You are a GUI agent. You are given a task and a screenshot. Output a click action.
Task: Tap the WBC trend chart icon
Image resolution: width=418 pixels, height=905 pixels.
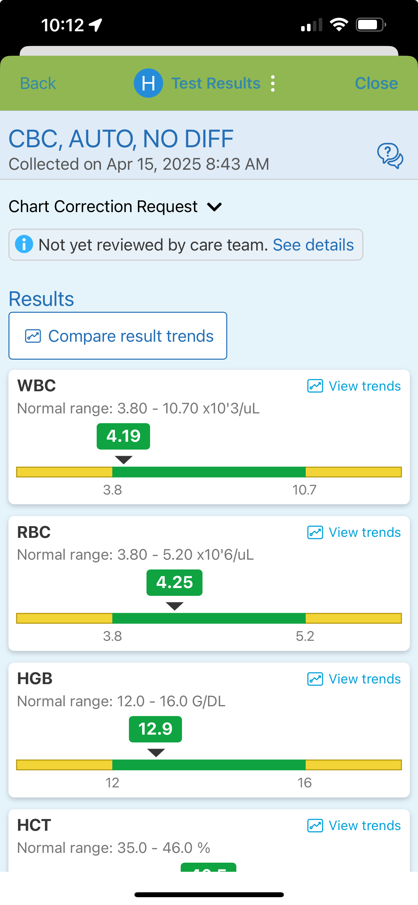click(x=315, y=386)
